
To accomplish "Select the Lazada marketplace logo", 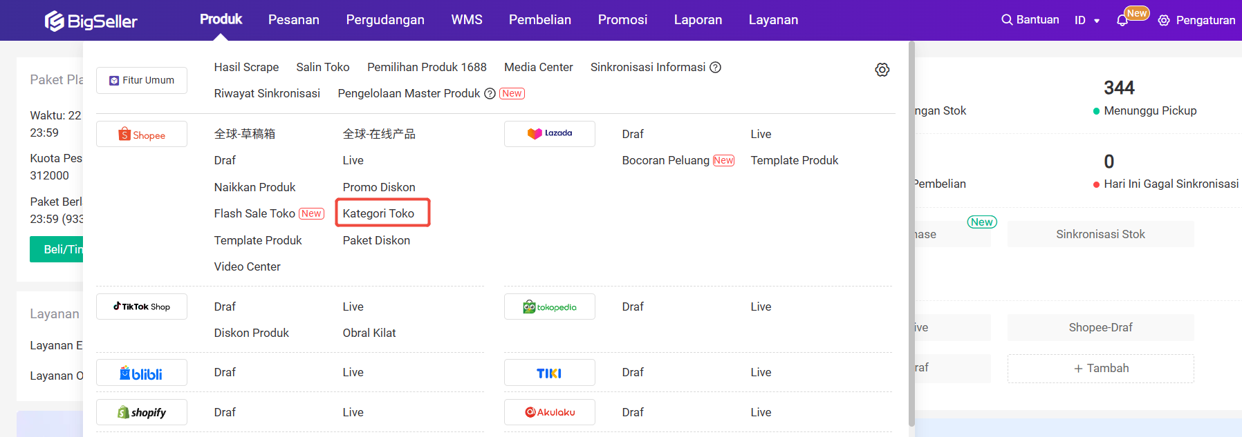I will click(550, 134).
